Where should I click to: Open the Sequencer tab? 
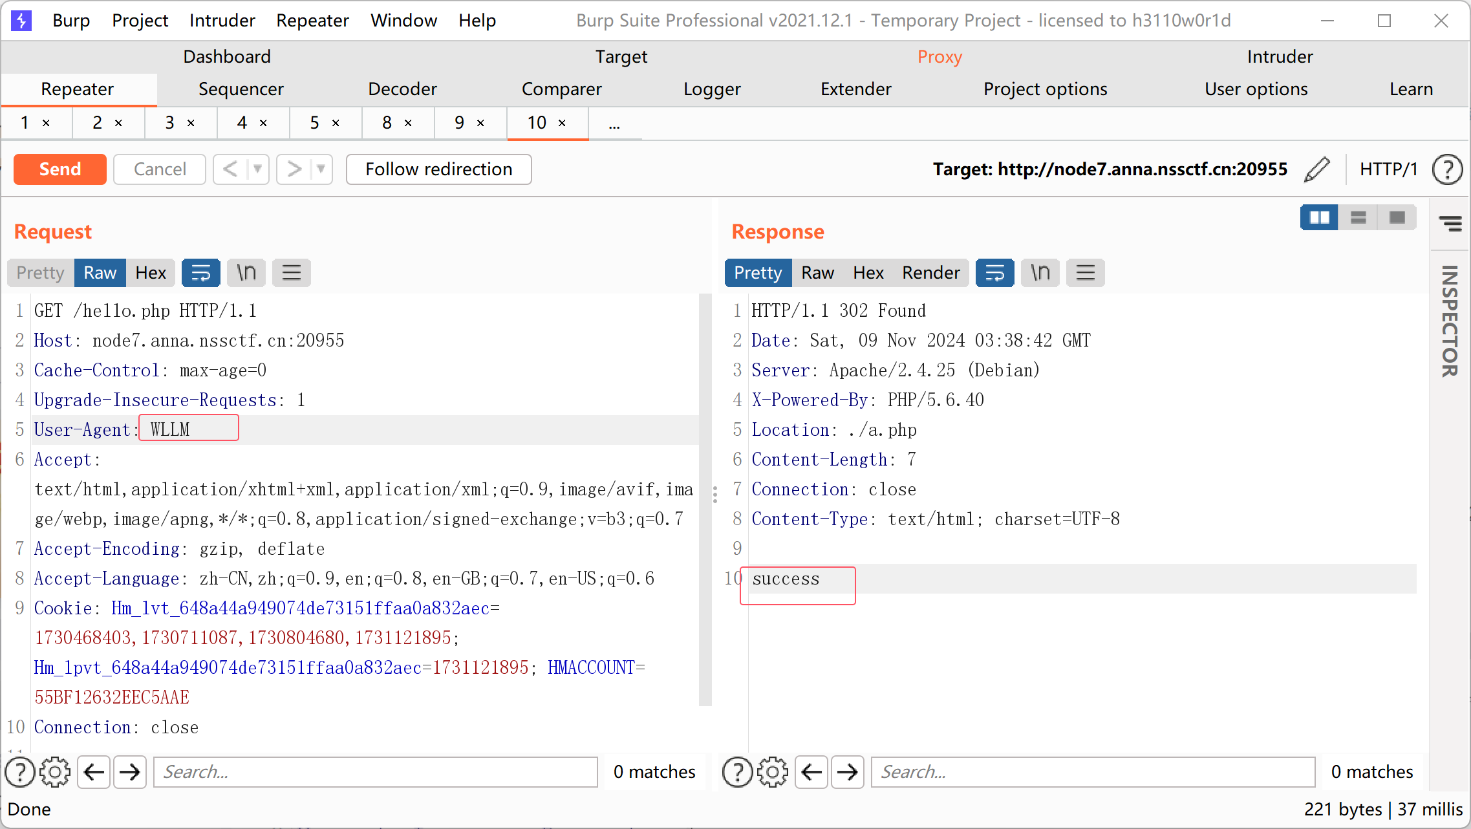[x=241, y=89]
